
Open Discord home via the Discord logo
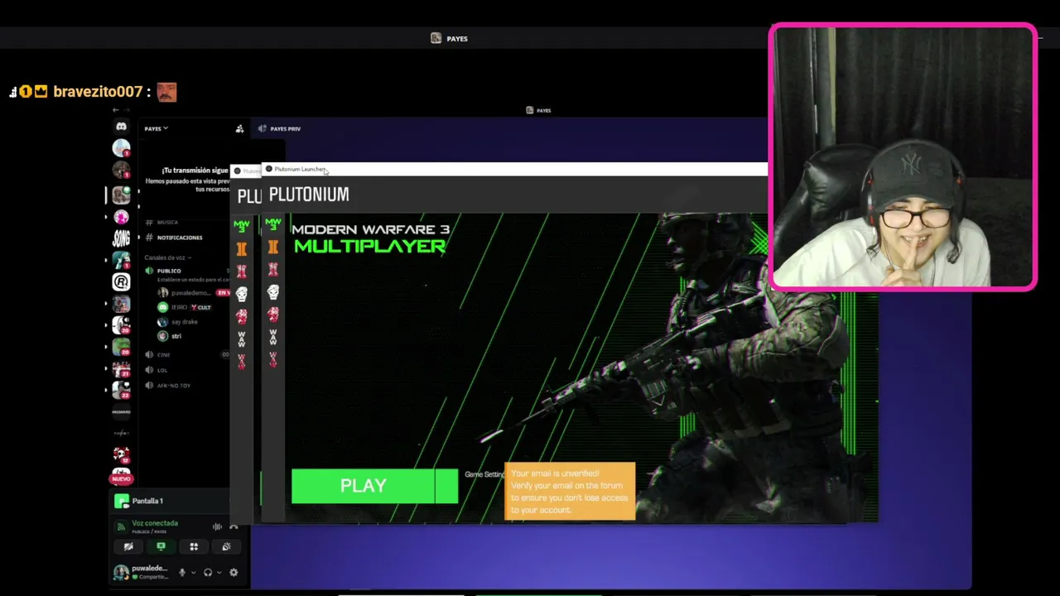click(121, 127)
